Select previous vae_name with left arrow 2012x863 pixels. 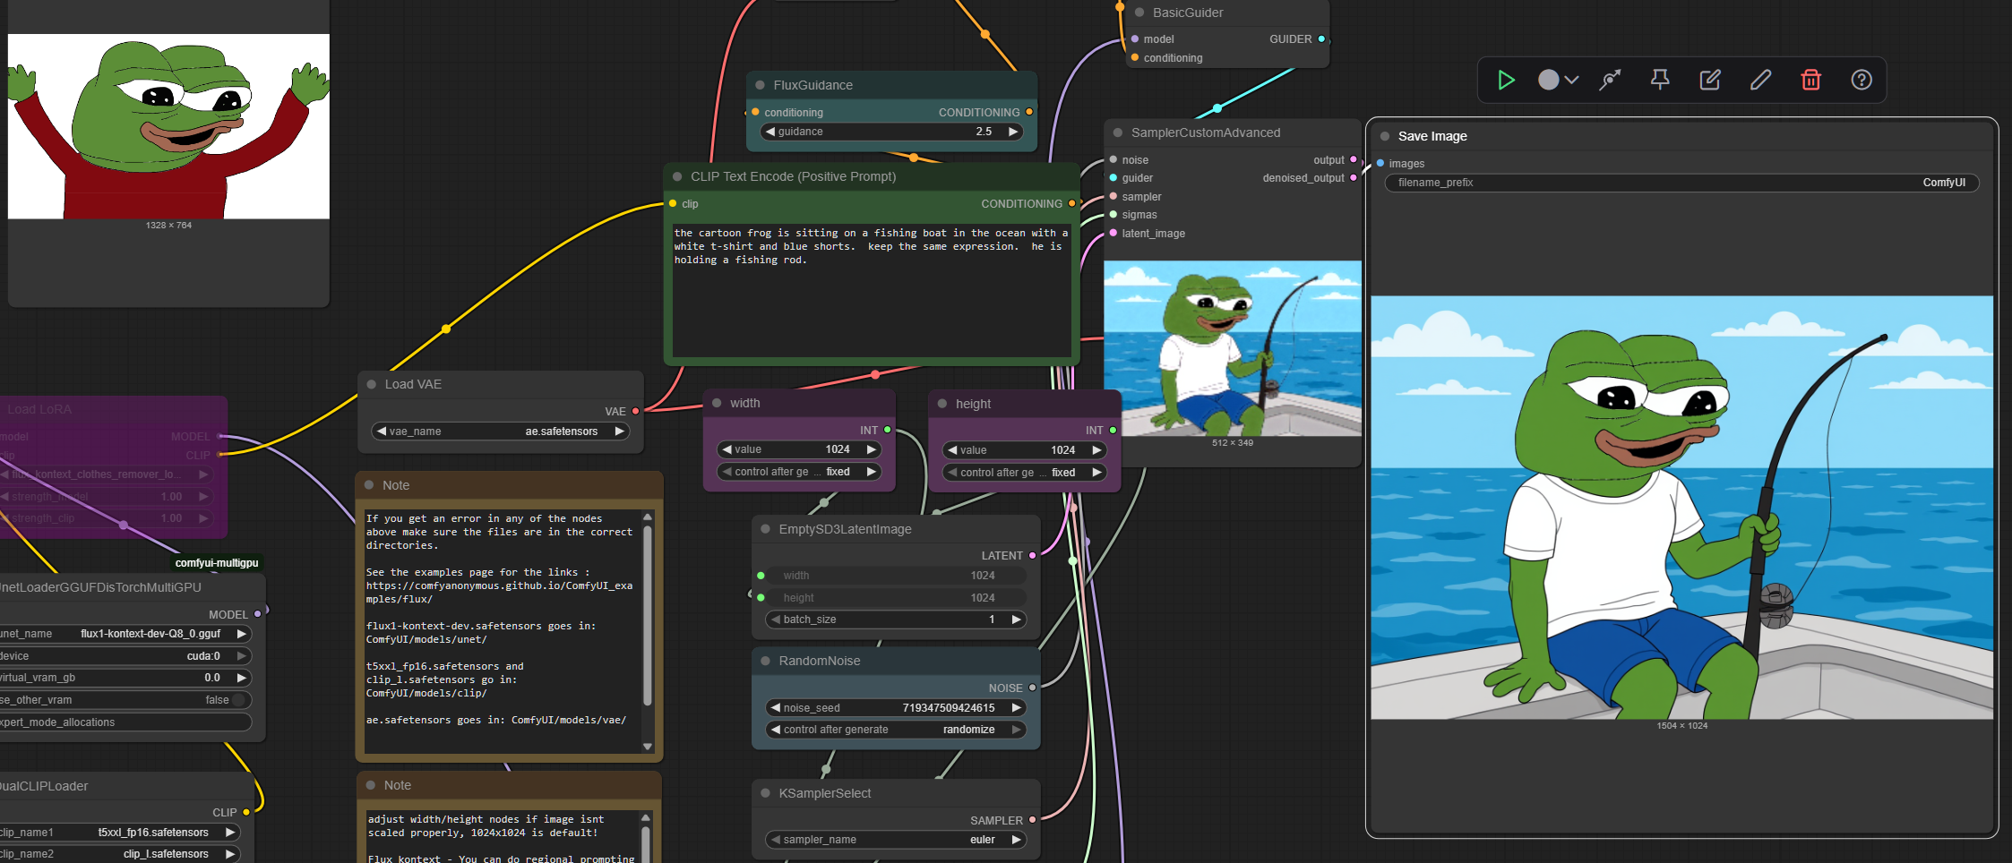[382, 431]
